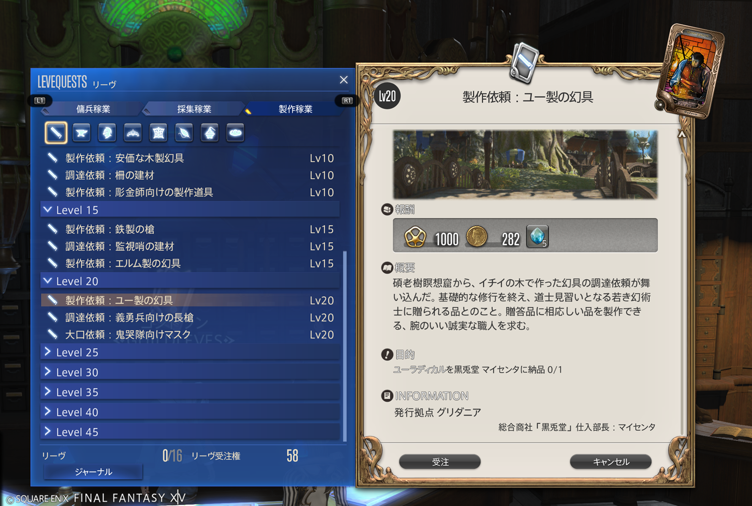Accept the leve with 受注 button
Image resolution: width=752 pixels, height=506 pixels.
pos(440,461)
